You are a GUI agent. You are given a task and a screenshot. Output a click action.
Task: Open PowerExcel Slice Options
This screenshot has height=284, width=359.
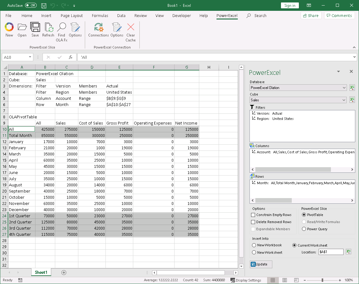click(x=75, y=27)
